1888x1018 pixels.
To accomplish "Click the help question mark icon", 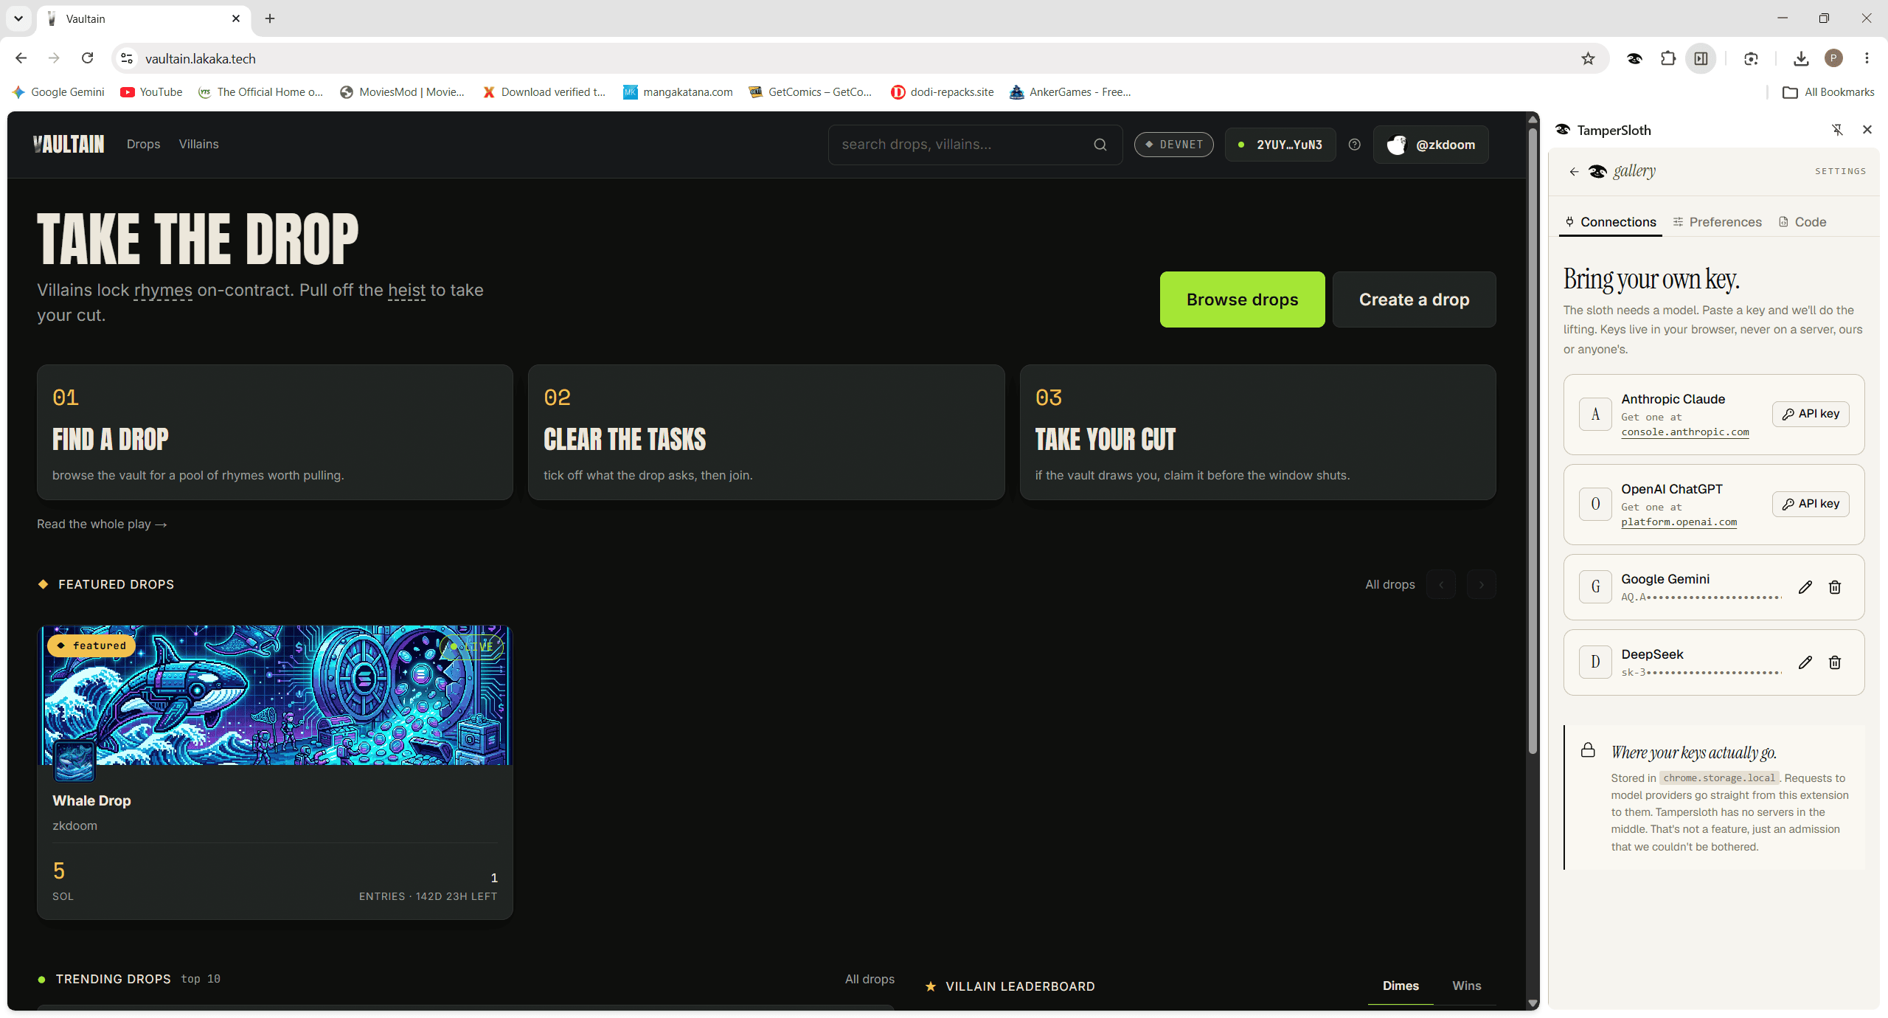I will coord(1354,145).
